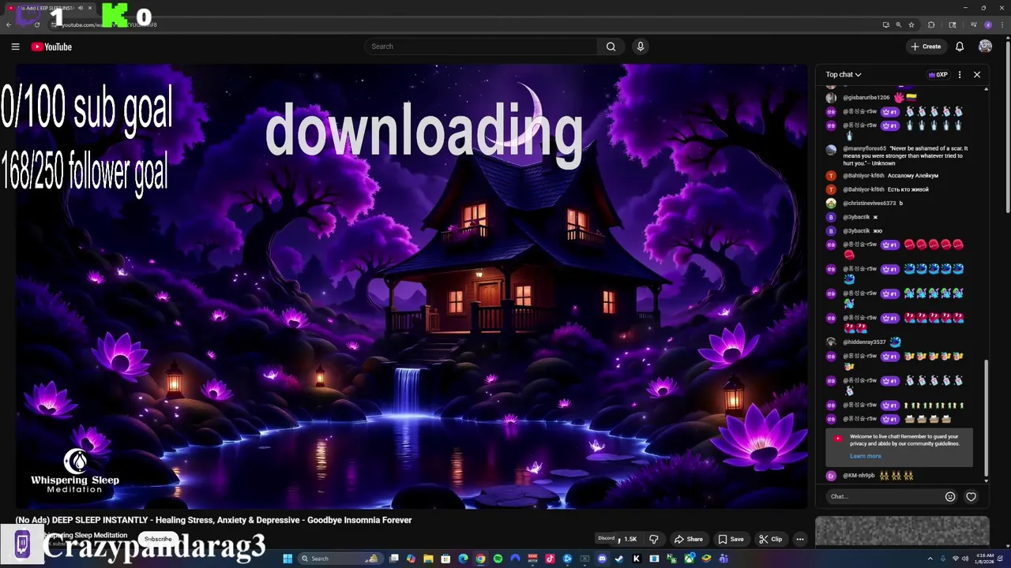Click the Chat message input field
1011x568 pixels.
(885, 496)
